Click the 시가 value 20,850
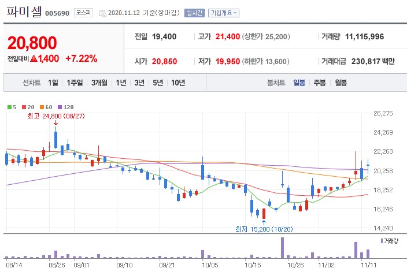407x272 pixels. [x=164, y=61]
